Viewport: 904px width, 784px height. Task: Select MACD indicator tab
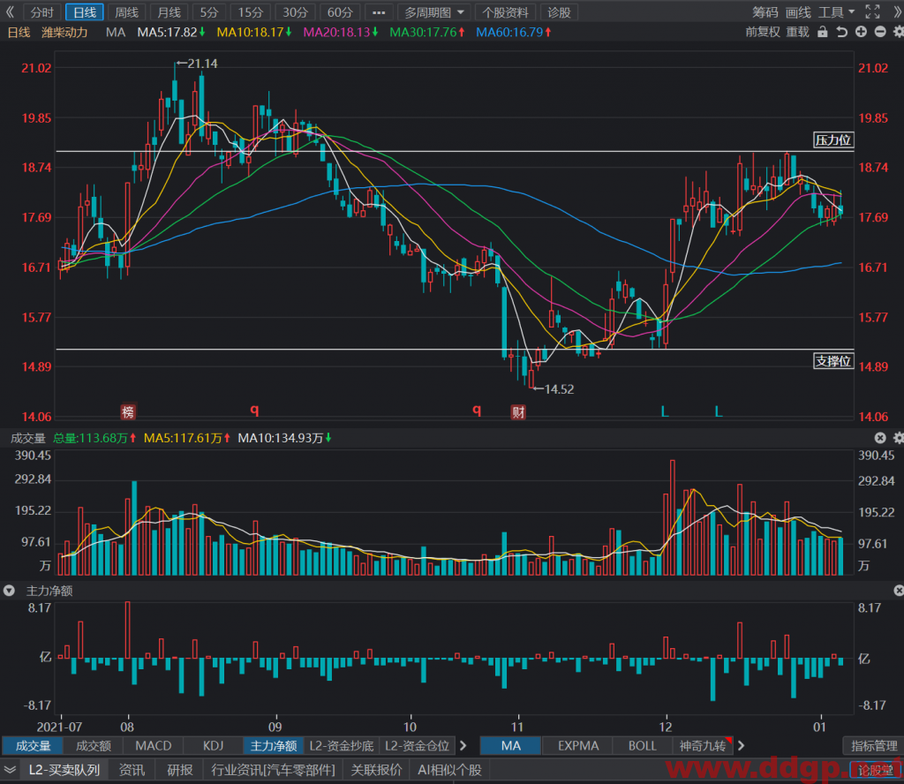coord(154,745)
